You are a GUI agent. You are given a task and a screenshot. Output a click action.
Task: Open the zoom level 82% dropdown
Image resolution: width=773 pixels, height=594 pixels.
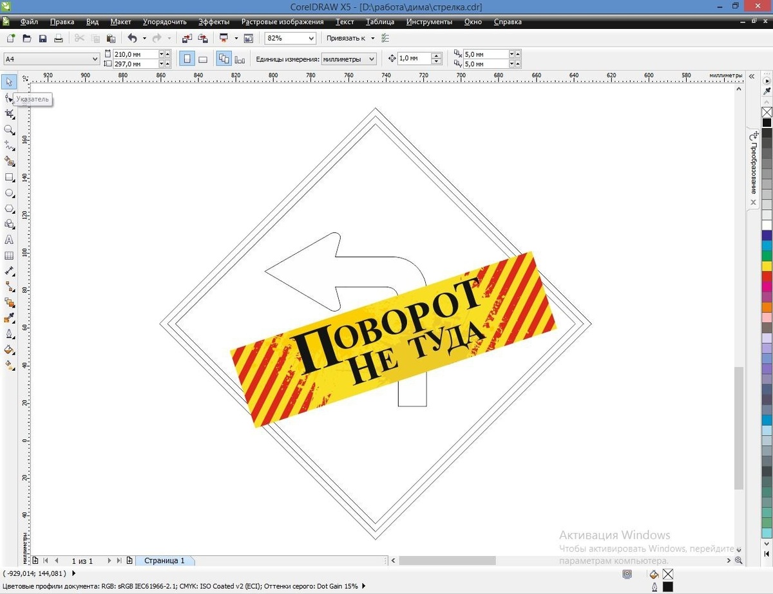(x=311, y=39)
